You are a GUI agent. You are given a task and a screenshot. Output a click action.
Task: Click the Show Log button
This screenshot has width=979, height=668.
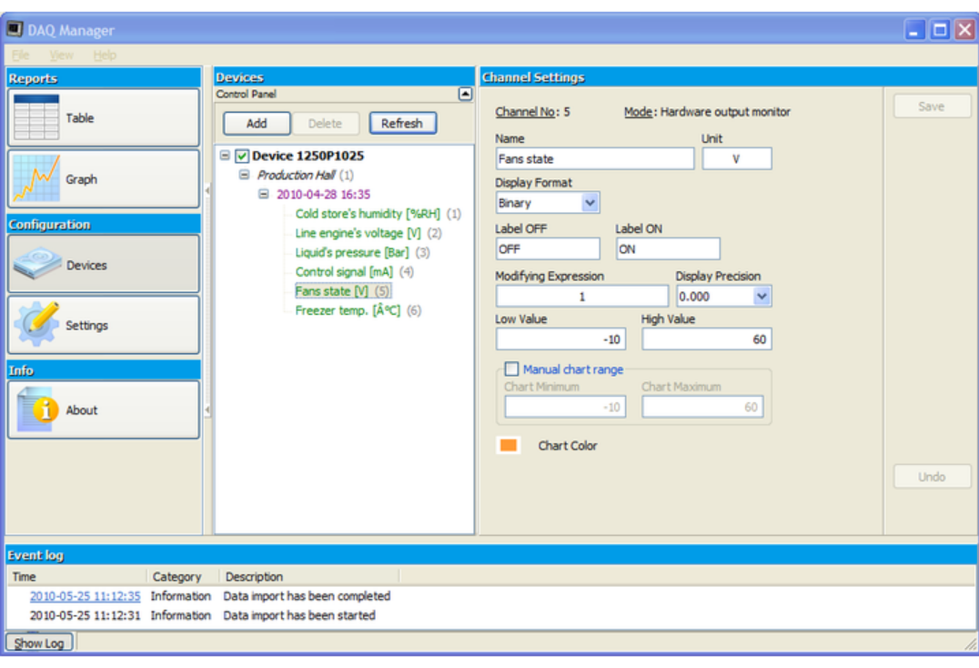[x=39, y=643]
